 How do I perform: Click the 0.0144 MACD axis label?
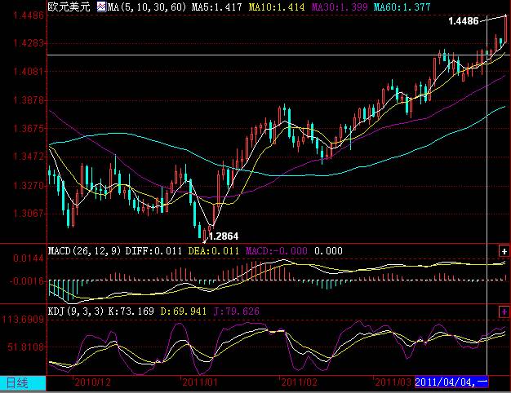(29, 258)
